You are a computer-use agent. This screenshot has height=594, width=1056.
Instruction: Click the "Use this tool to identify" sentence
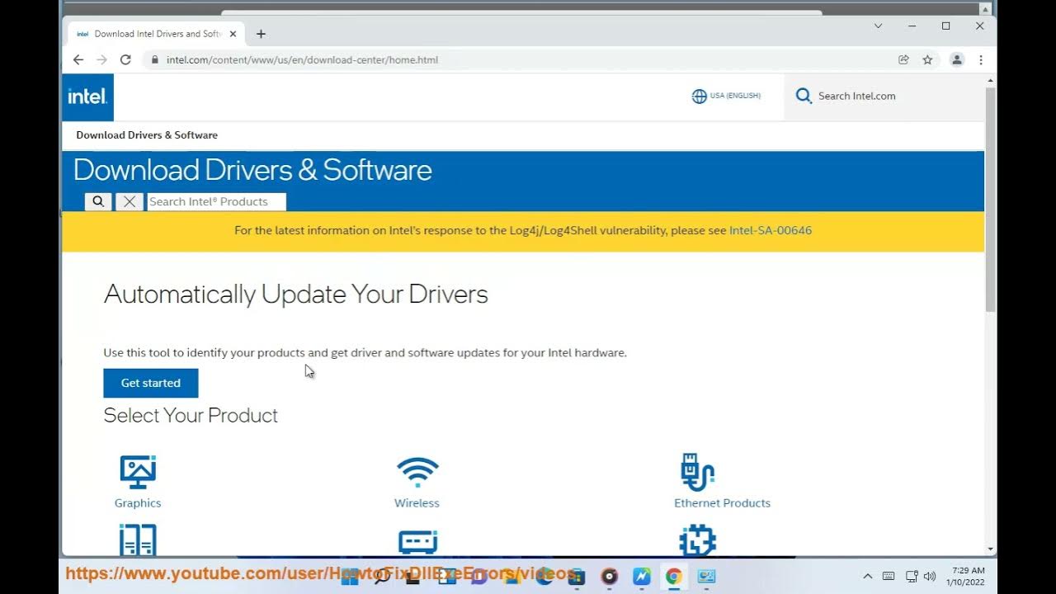[365, 353]
